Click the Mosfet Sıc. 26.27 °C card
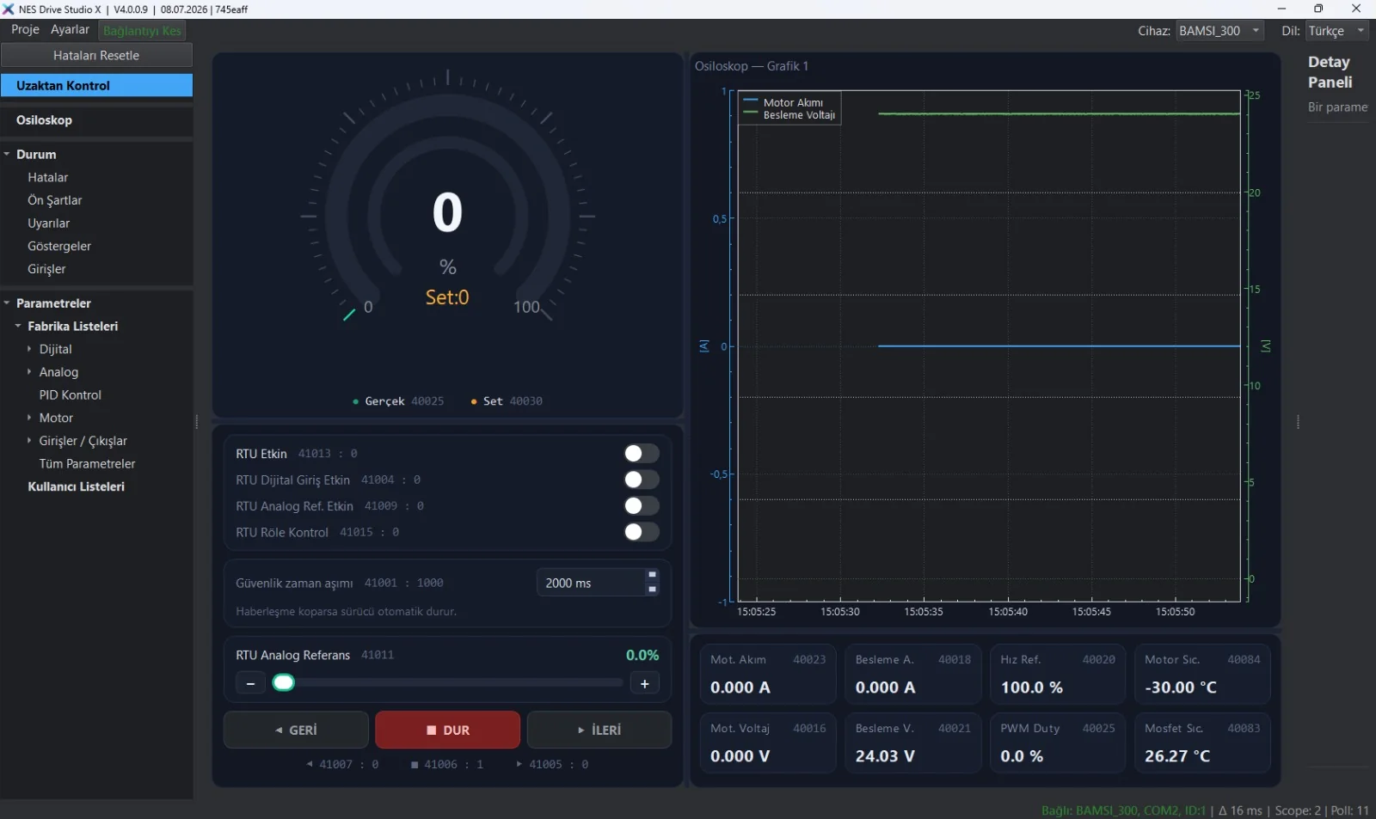1376x819 pixels. click(x=1202, y=743)
